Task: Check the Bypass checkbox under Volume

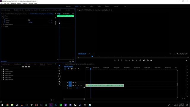Action: pyautogui.click(x=29, y=20)
